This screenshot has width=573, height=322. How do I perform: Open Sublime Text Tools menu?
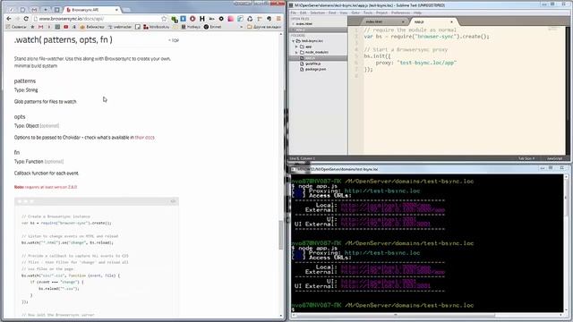(368, 13)
